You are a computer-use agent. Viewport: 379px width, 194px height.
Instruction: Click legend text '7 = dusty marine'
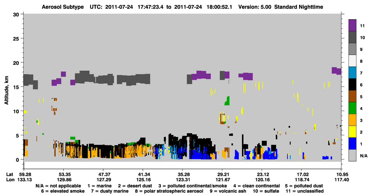coord(110,191)
